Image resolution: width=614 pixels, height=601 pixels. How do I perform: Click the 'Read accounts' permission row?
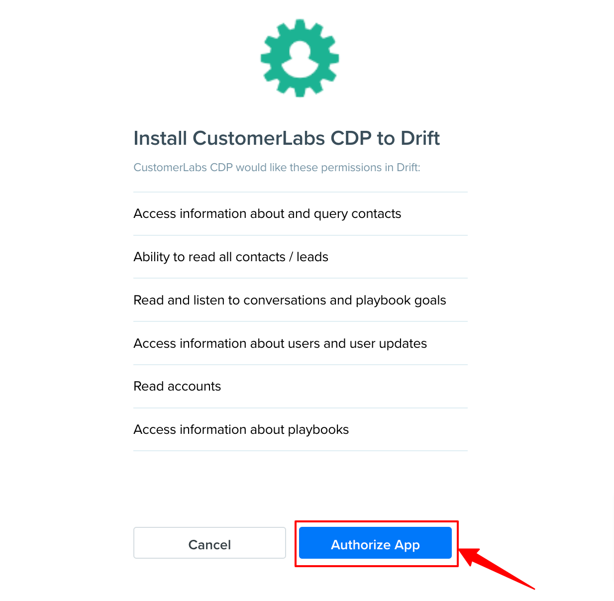pos(301,386)
